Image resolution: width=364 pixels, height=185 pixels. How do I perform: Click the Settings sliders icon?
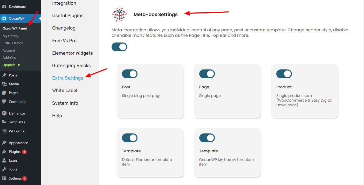click(x=4, y=178)
